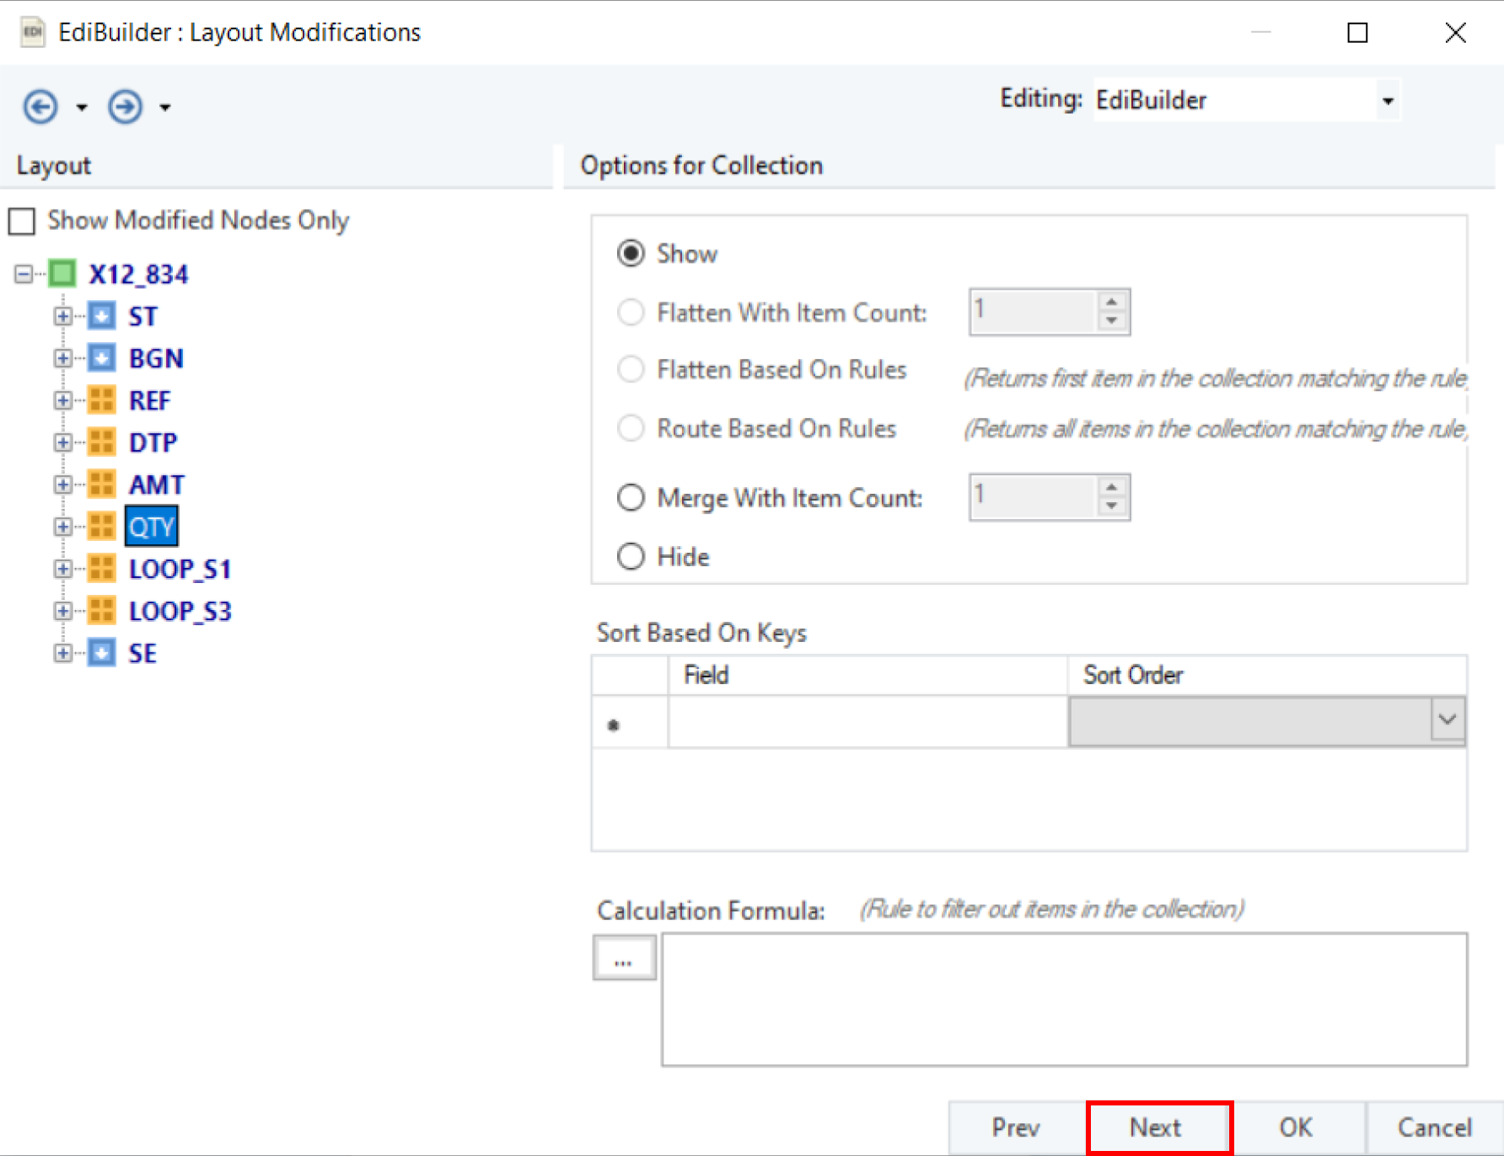Click the back navigation arrow icon

[x=40, y=107]
